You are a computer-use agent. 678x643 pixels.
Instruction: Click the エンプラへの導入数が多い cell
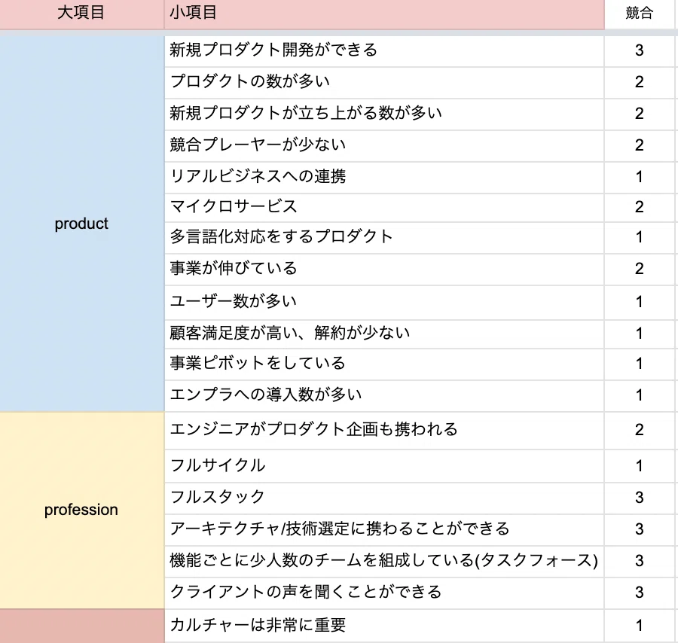point(384,396)
